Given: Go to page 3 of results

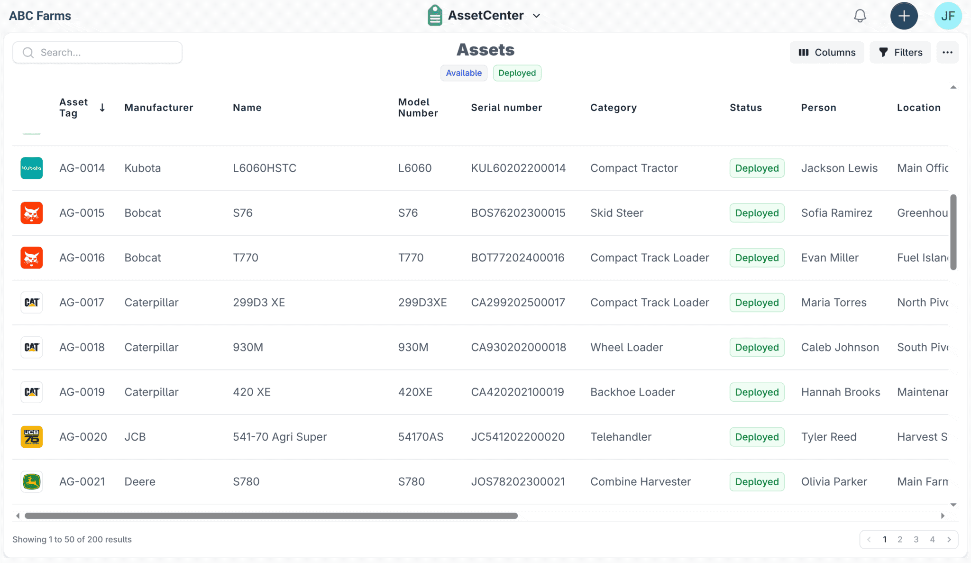Looking at the screenshot, I should [916, 539].
